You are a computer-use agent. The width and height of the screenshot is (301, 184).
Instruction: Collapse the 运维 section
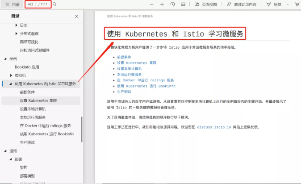tap(5, 151)
